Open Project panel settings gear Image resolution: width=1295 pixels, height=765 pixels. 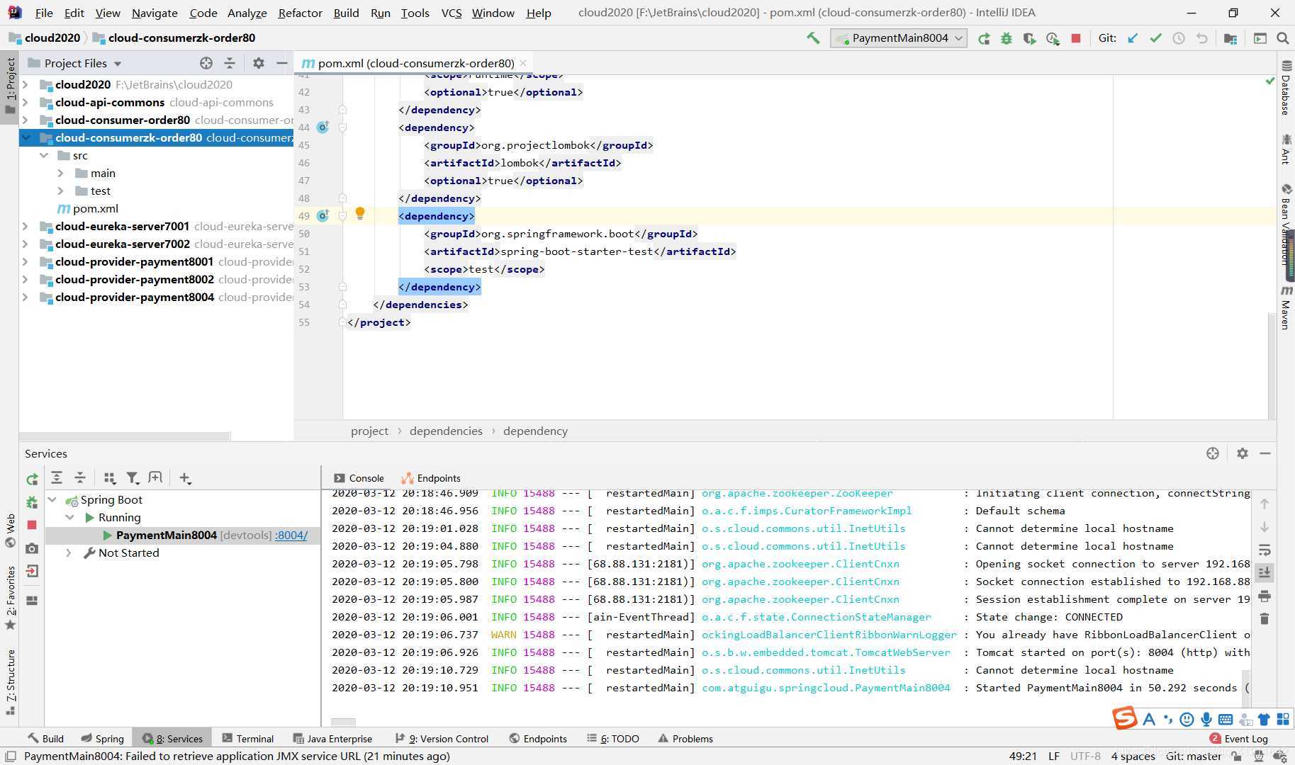[x=259, y=63]
